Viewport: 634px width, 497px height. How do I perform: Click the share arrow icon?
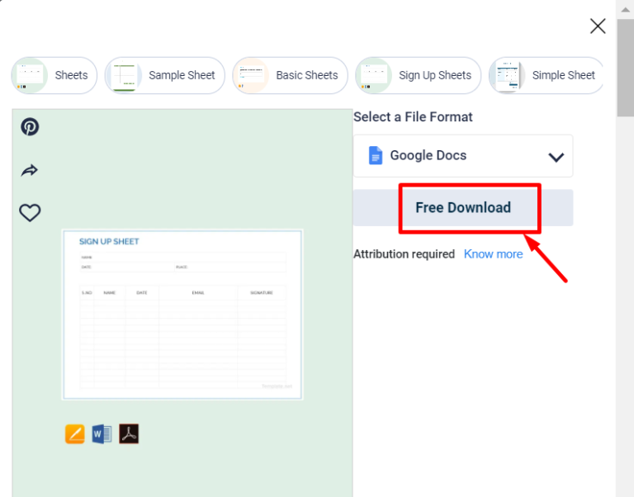click(30, 170)
